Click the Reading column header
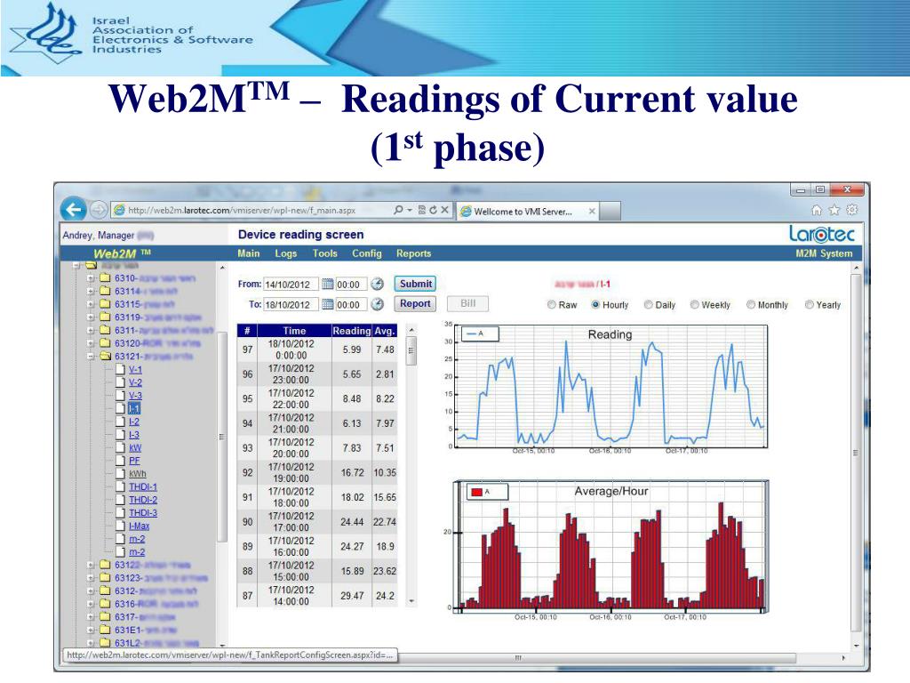The width and height of the screenshot is (910, 683). [x=351, y=331]
